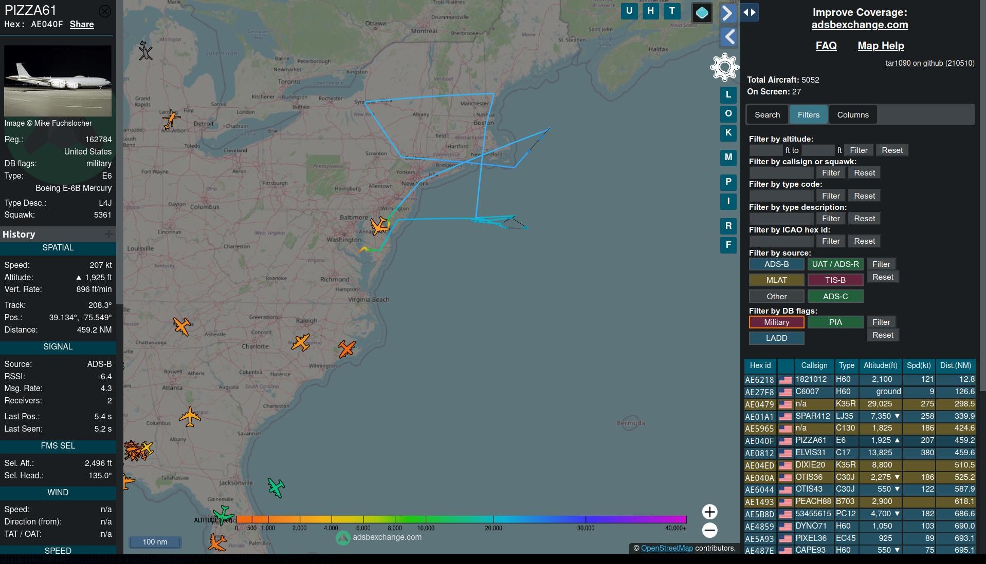Toggle the ADS-C source filter
The image size is (986, 564).
click(x=835, y=297)
